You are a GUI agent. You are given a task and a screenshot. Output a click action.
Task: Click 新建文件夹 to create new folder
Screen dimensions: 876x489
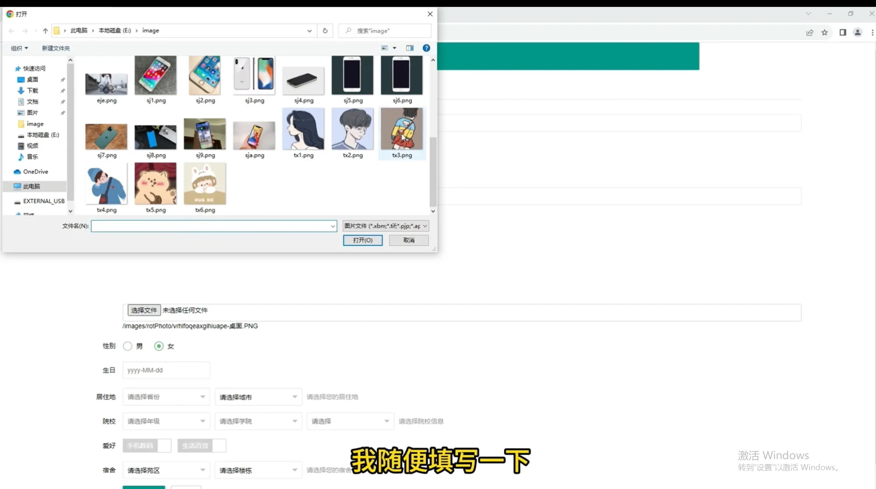[x=55, y=48]
